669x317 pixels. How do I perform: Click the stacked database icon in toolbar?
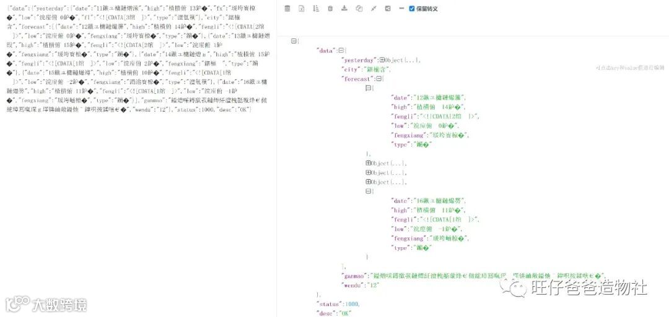click(x=287, y=9)
